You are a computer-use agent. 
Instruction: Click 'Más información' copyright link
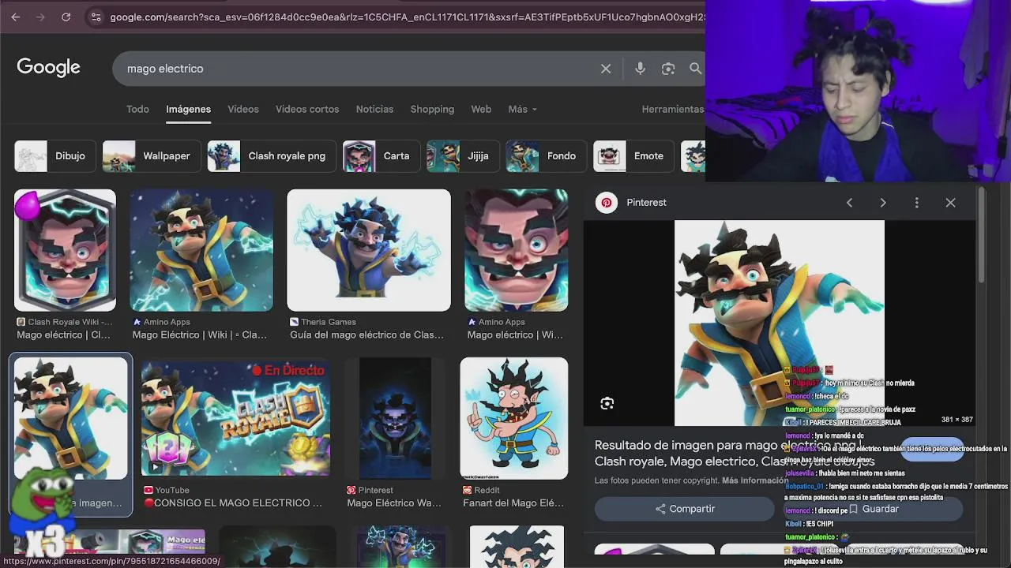point(755,480)
